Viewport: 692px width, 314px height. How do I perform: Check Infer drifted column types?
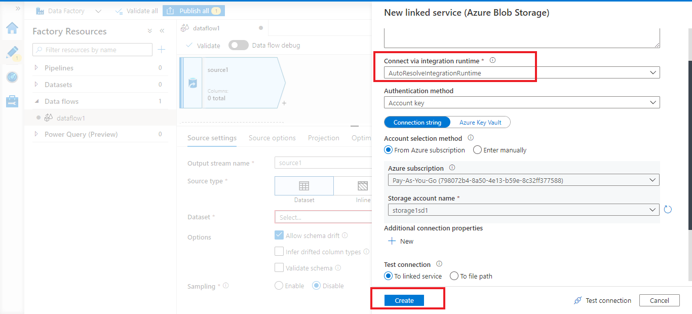279,252
